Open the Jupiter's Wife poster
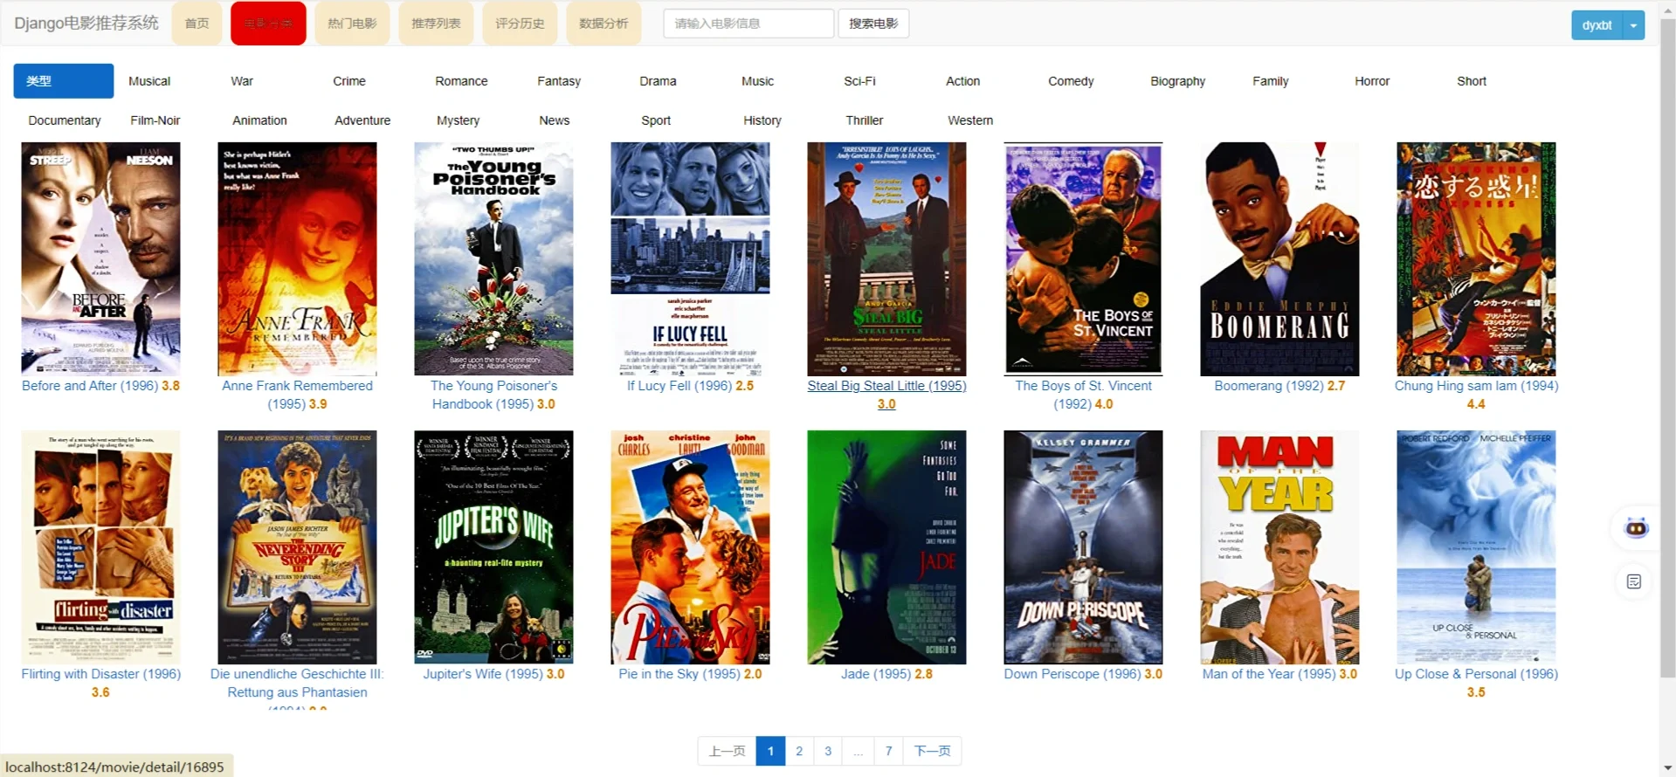This screenshot has width=1676, height=777. coord(493,547)
